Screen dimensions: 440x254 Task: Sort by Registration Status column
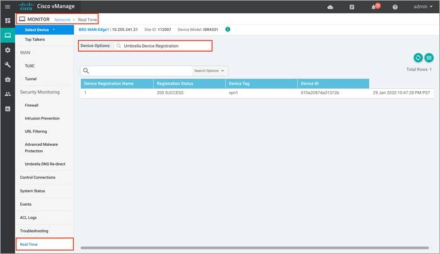[x=189, y=84]
